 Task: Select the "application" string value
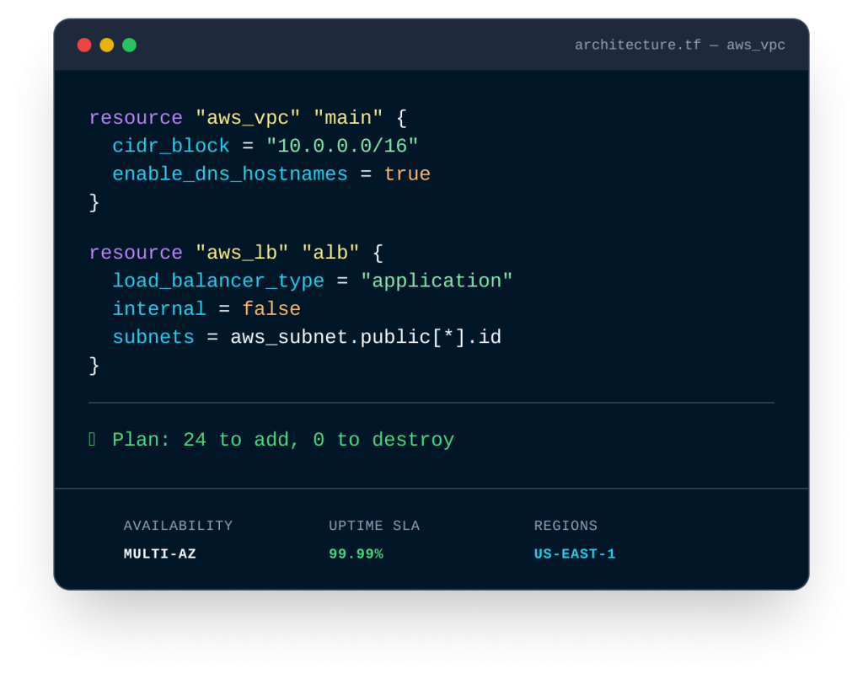(x=437, y=281)
